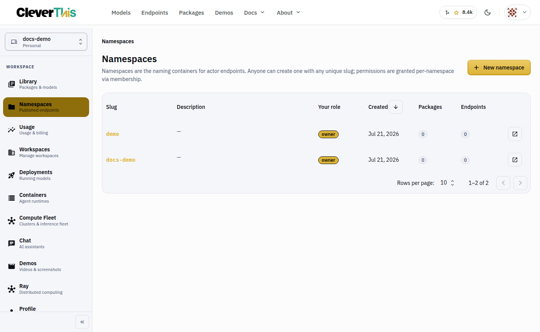Screen dimensions: 540x332
Task: Click the Description column header
Action: [191, 107]
